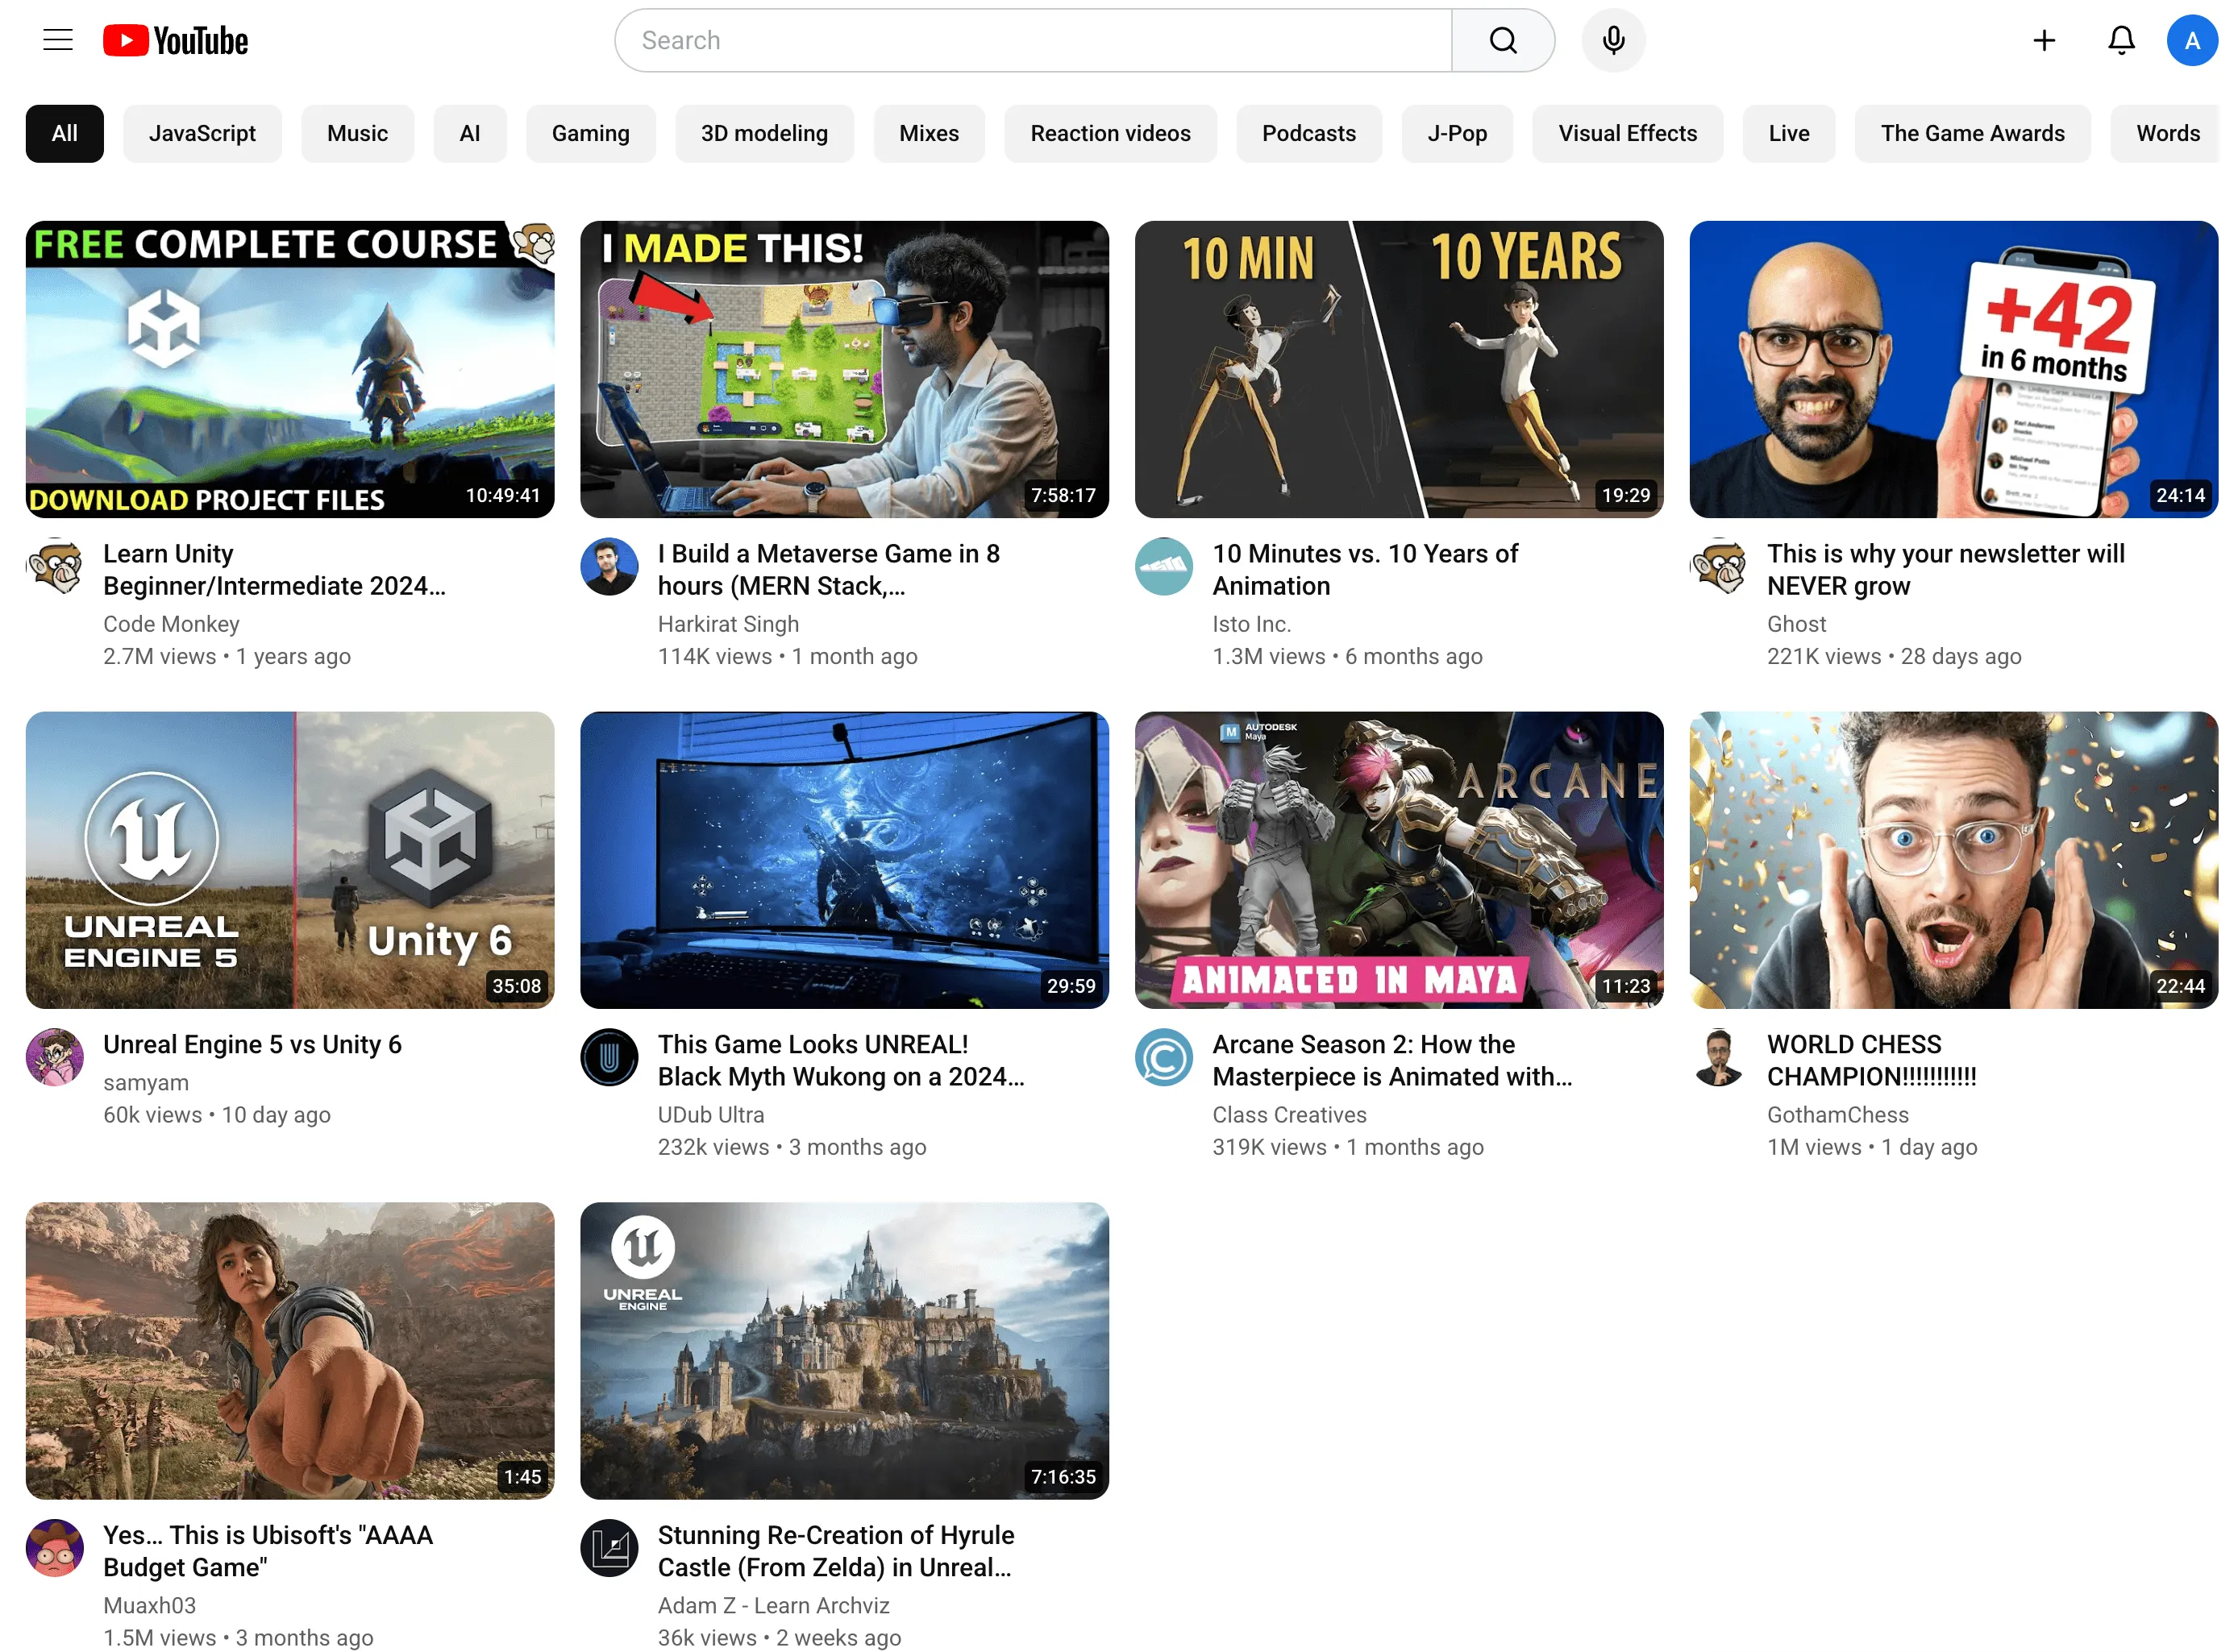This screenshot has height=1652, width=2238.
Task: Select the Reaction videos chip
Action: click(x=1109, y=133)
